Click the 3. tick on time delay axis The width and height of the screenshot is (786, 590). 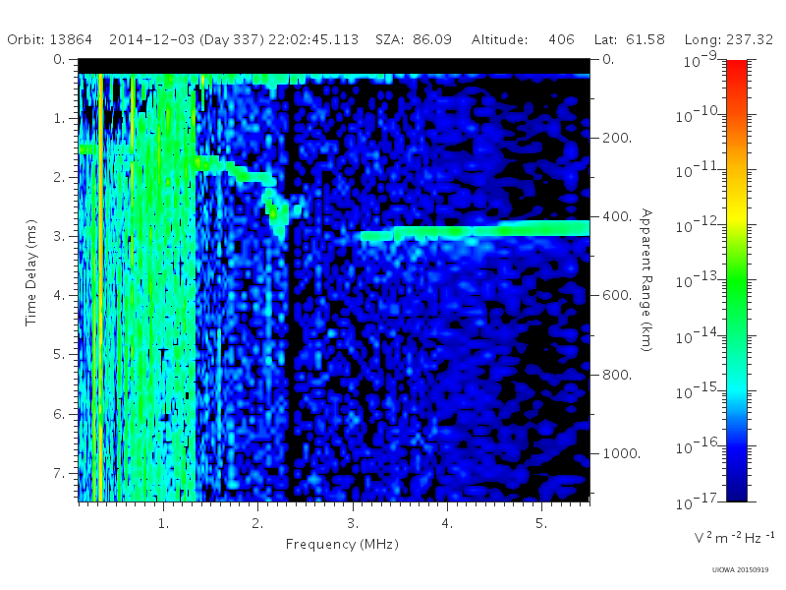pos(59,236)
